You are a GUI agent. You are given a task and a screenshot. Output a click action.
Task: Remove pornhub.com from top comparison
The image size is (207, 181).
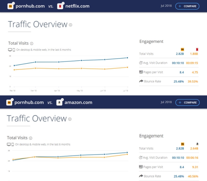point(13,3)
